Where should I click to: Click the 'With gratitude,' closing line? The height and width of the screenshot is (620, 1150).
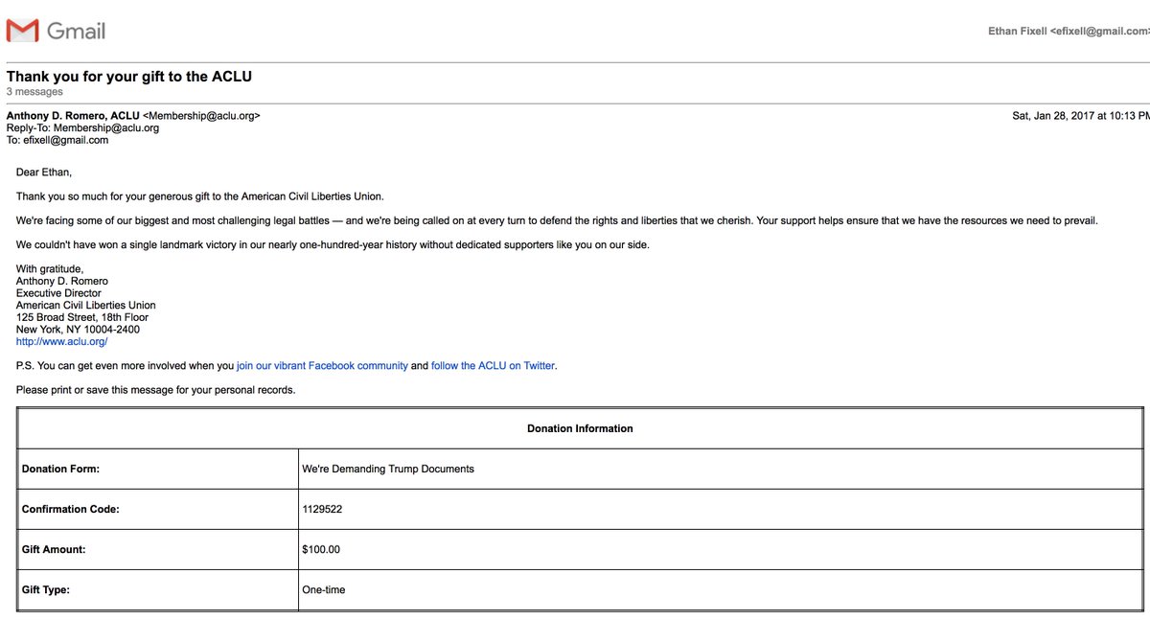(x=50, y=269)
